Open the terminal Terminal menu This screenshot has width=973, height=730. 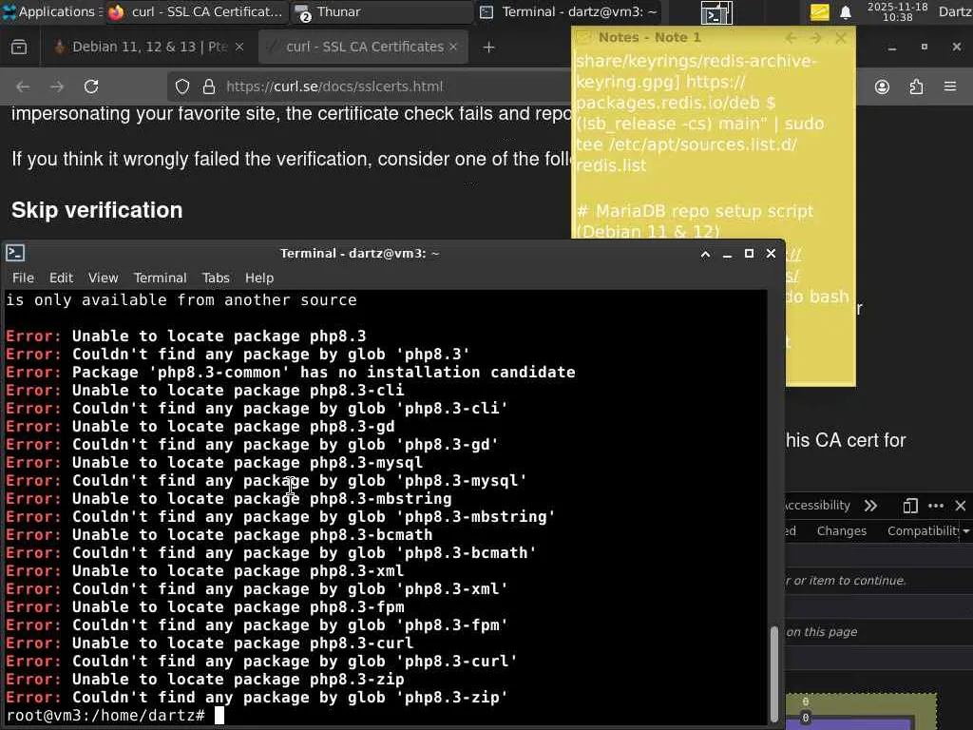click(x=160, y=278)
